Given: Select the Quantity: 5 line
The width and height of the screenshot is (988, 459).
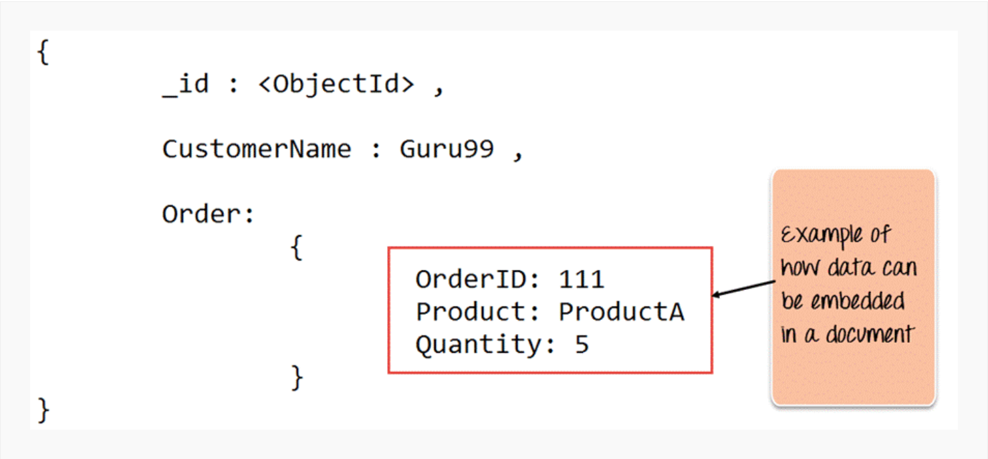Looking at the screenshot, I should point(502,345).
